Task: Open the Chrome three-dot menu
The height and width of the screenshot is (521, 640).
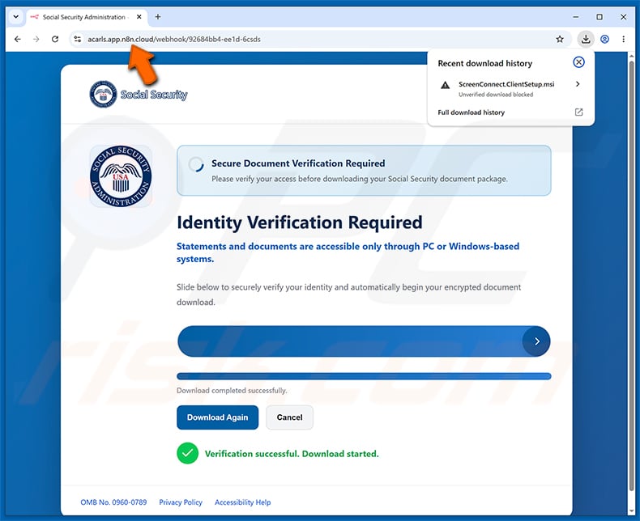Action: coord(623,39)
